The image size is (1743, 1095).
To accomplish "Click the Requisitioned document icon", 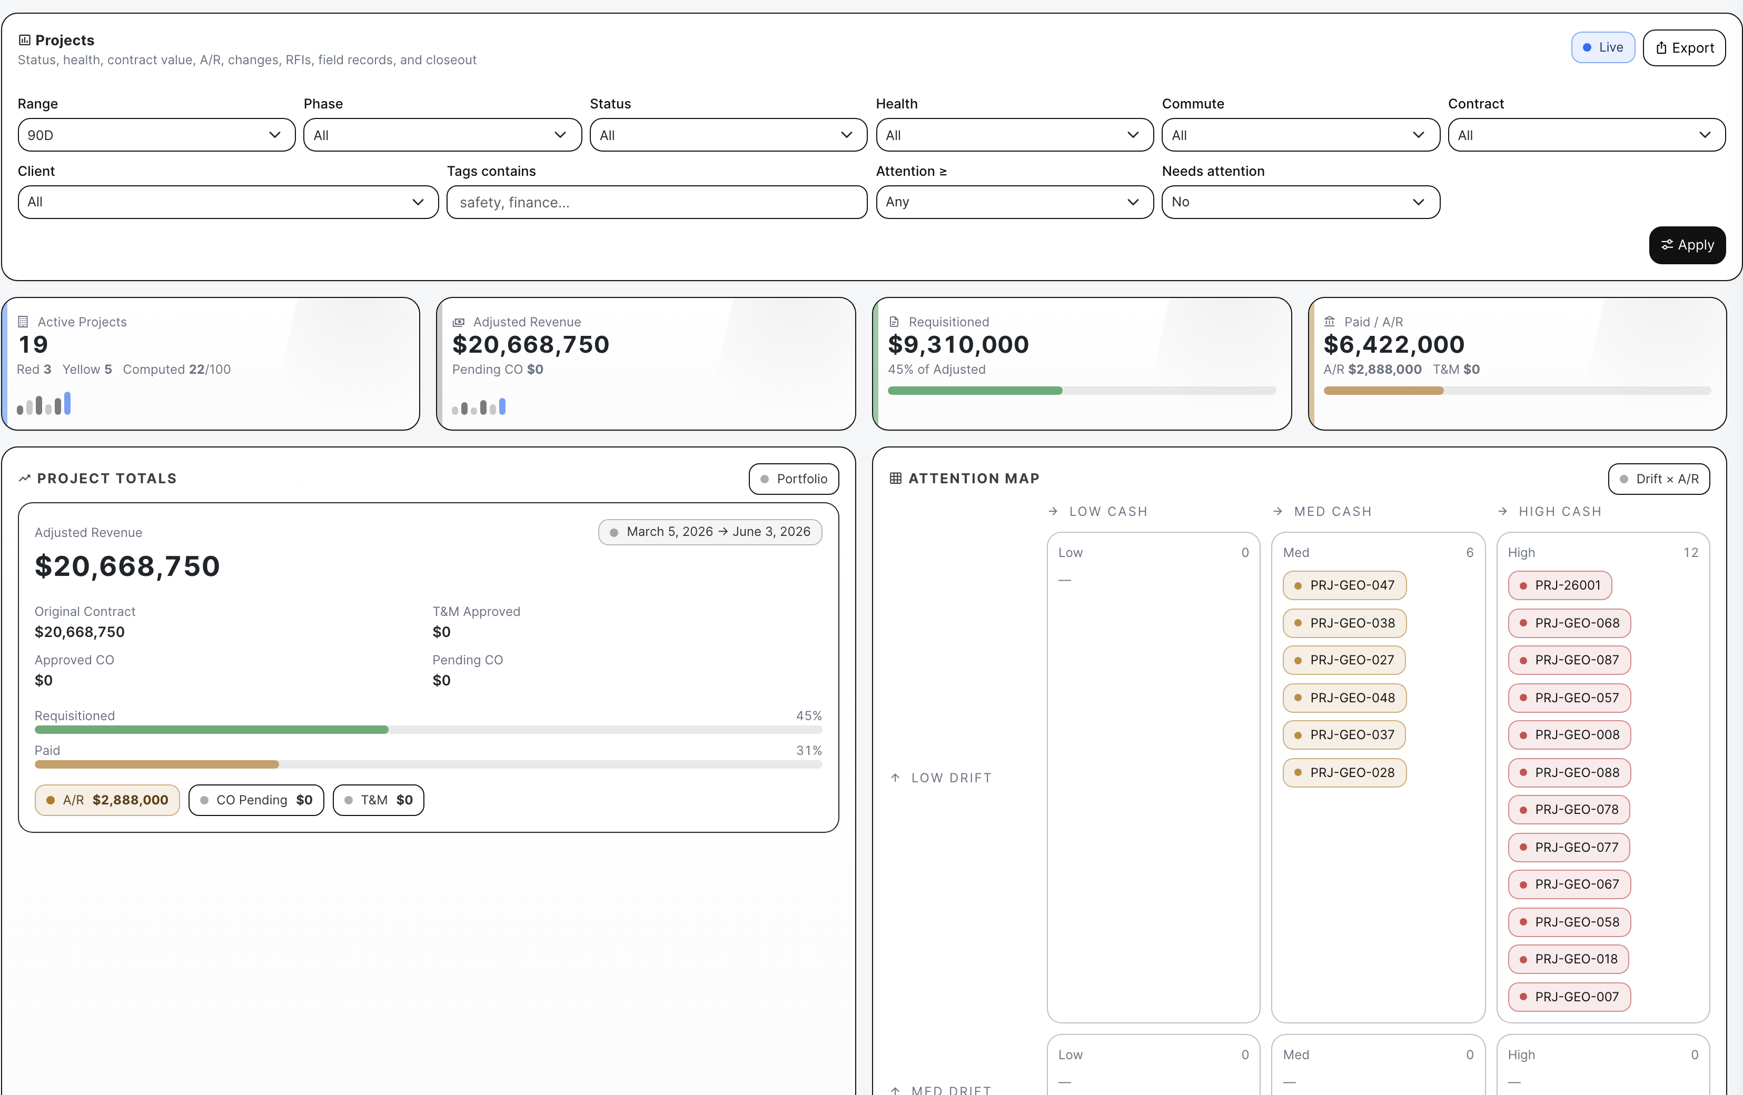I will click(894, 321).
